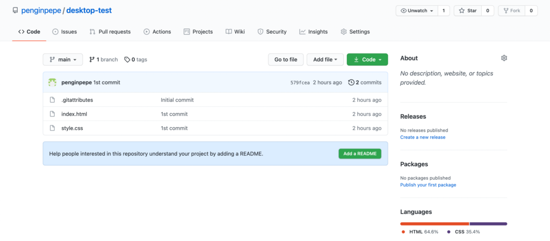Click 2 hours ago in the .gitattributes row

tap(367, 100)
